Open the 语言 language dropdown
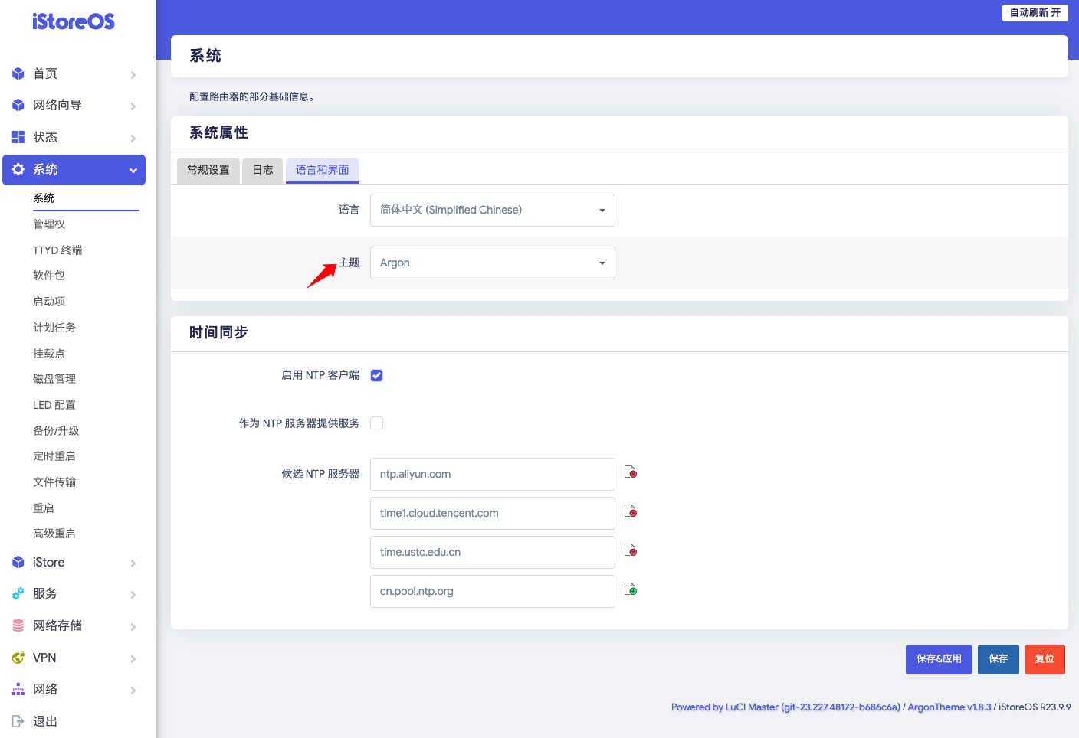 492,210
